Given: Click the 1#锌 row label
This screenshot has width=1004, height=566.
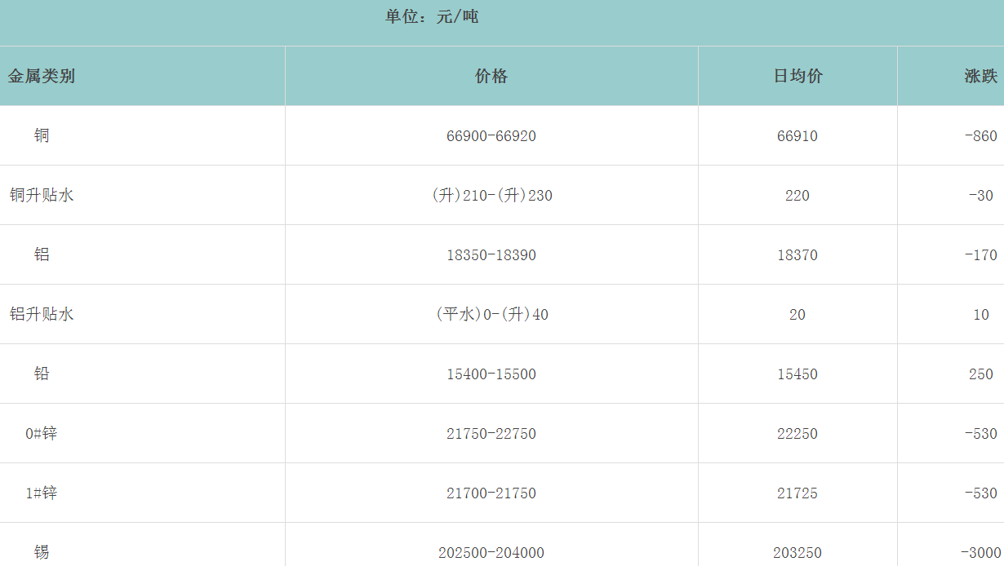Looking at the screenshot, I should (42, 493).
